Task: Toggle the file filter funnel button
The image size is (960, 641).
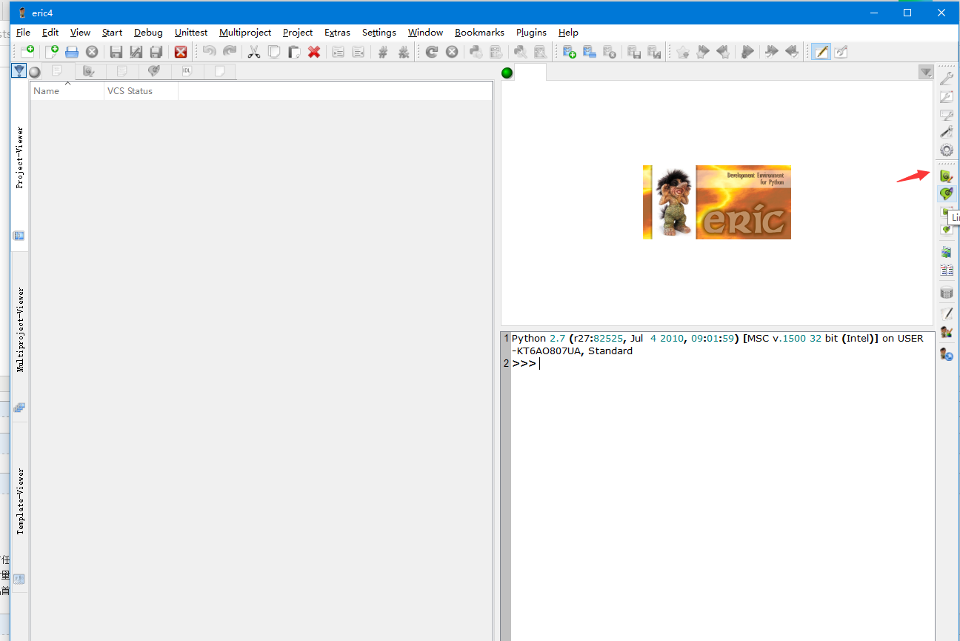Action: point(19,71)
